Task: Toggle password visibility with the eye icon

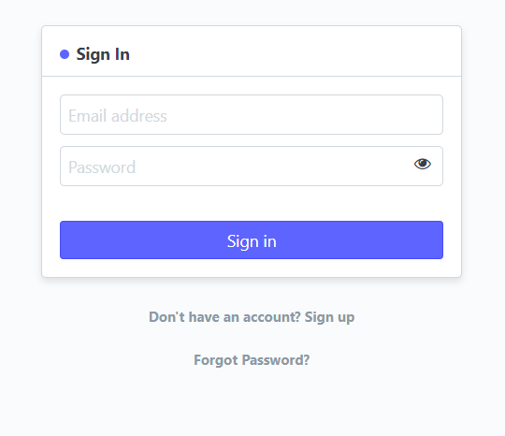Action: click(x=422, y=164)
